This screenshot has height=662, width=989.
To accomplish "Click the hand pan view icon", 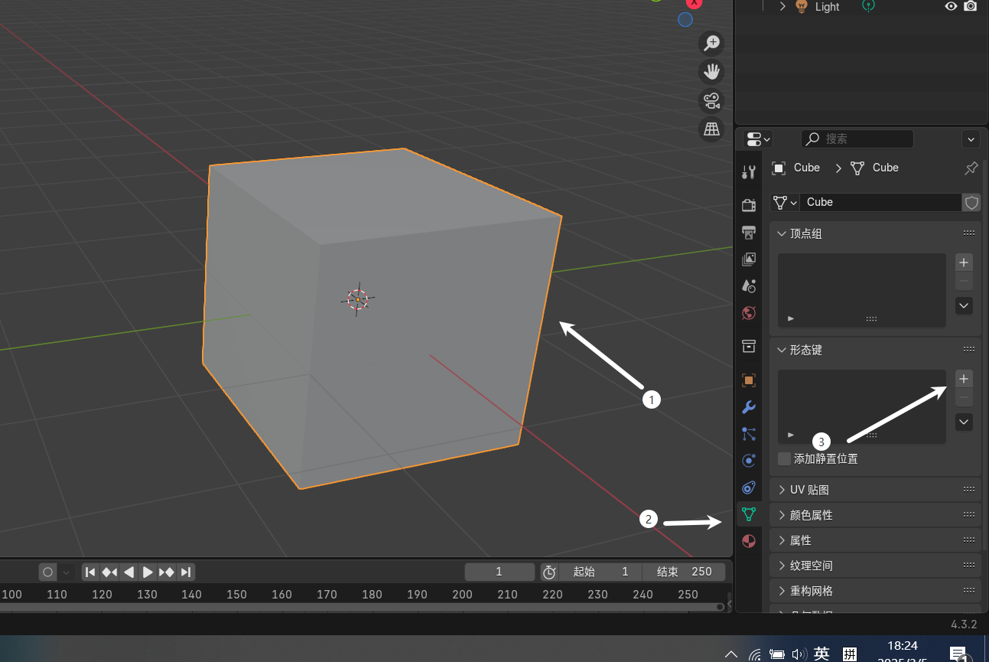I will (x=712, y=72).
